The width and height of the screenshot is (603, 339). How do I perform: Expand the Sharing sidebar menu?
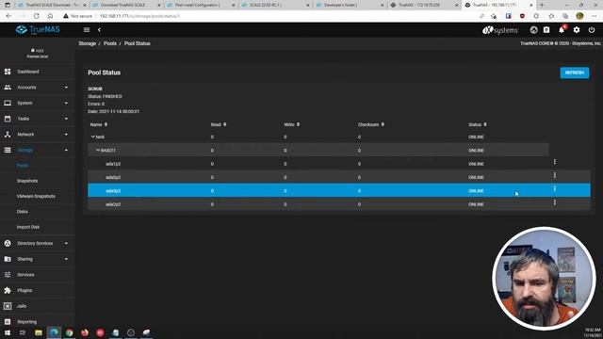[38, 259]
